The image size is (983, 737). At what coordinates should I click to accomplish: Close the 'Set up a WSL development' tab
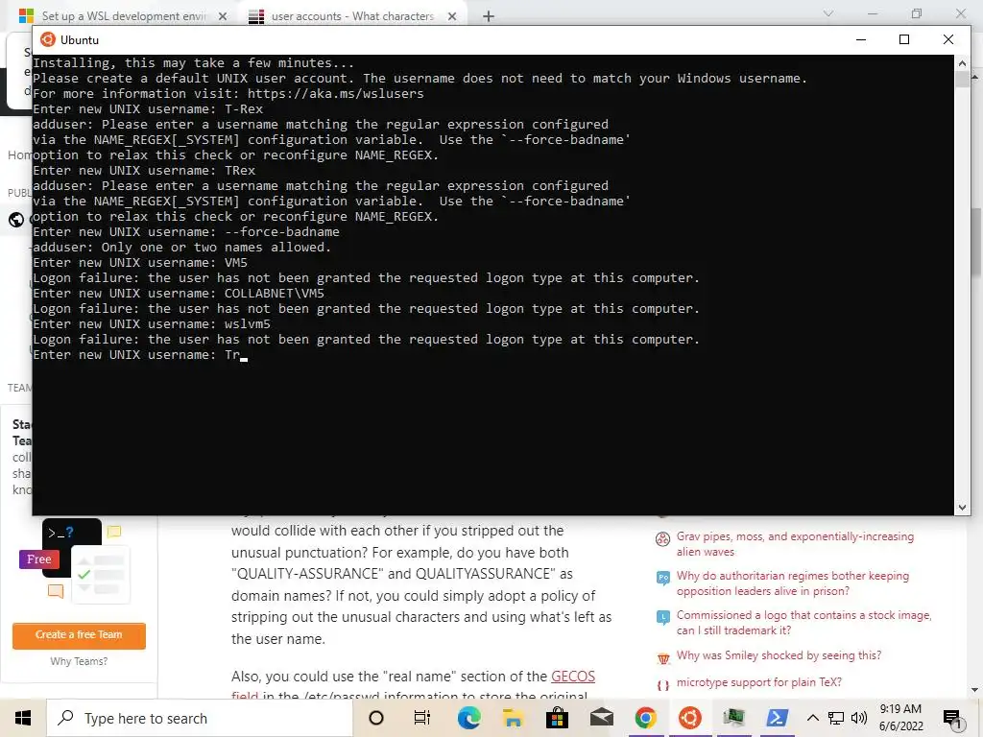click(223, 16)
